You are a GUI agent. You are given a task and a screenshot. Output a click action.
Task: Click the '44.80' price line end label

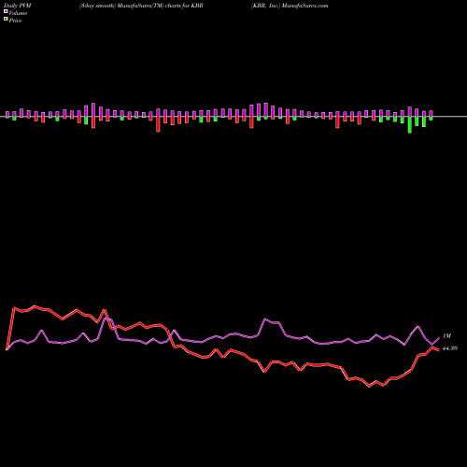[x=450, y=348]
